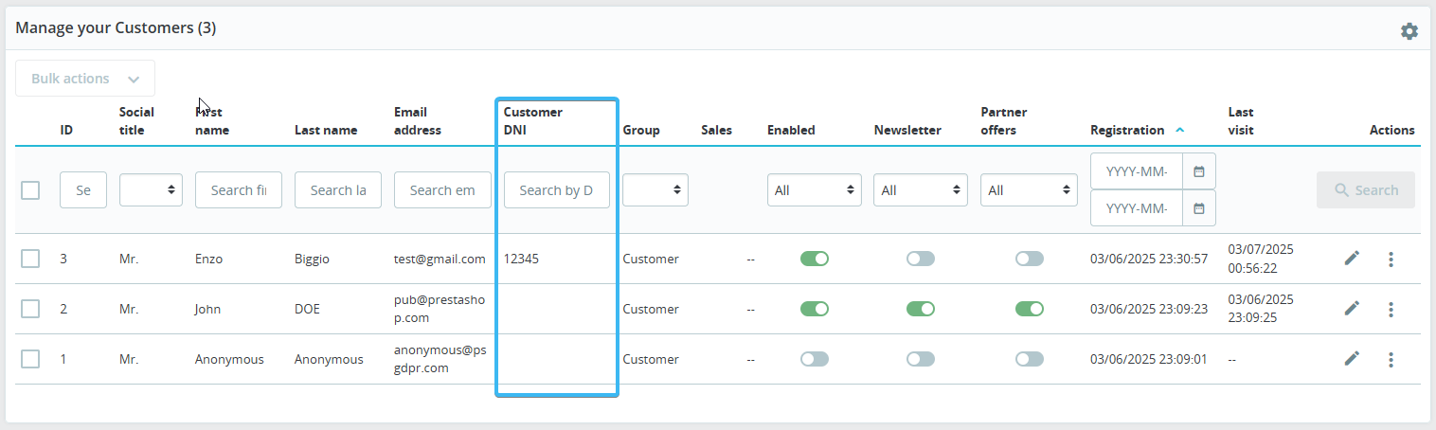Select the checkbox for customer ID 1
The image size is (1436, 430).
[30, 359]
